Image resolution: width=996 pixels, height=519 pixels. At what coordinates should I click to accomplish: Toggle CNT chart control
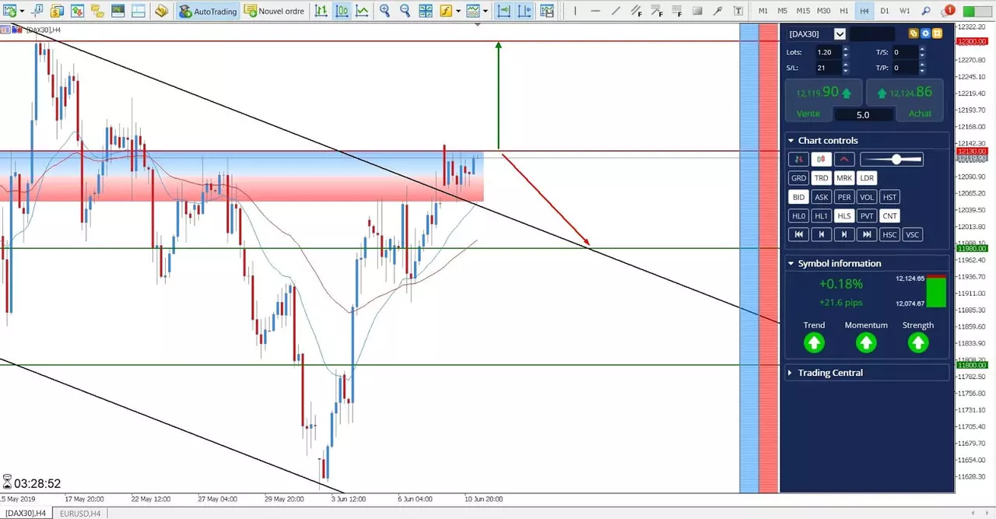pyautogui.click(x=890, y=216)
